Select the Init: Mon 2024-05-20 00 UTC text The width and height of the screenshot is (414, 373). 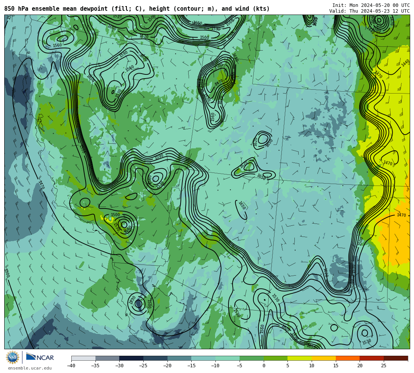pos(371,5)
